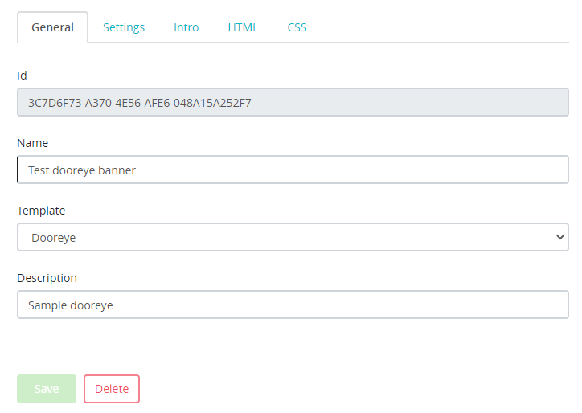This screenshot has height=413, width=582.
Task: Click the Template label text
Action: 41,211
